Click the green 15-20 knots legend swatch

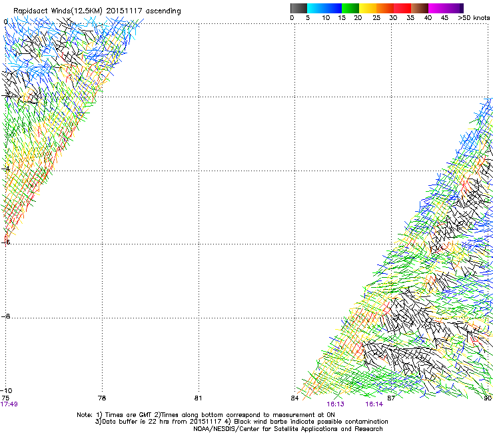coord(350,8)
